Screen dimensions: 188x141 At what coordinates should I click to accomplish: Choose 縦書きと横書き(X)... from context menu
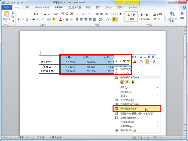[137, 118]
